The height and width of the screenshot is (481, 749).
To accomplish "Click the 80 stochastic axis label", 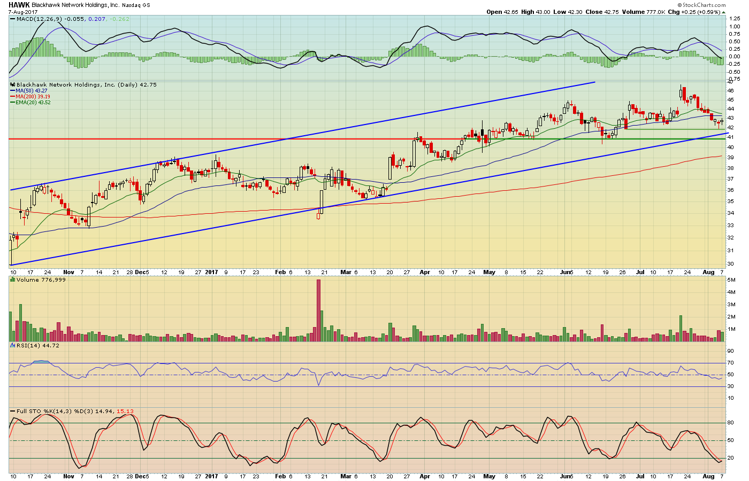I will click(730, 423).
